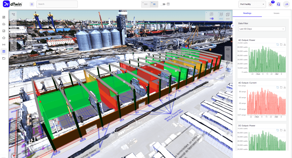The image size is (292, 158).
Task: Open the folder icon in left sidebar
Action: click(x=4, y=58)
